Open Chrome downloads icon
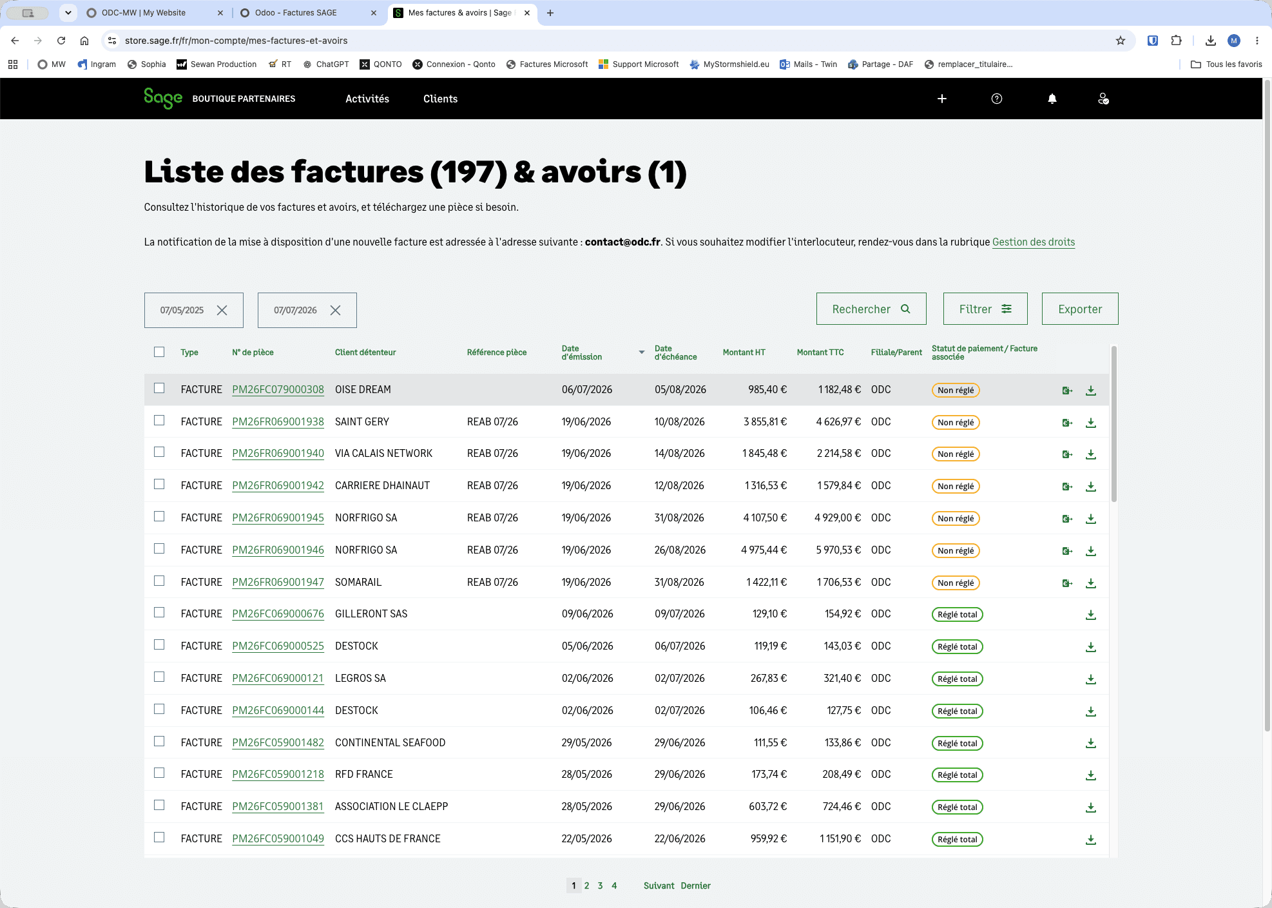The width and height of the screenshot is (1272, 908). coord(1211,41)
